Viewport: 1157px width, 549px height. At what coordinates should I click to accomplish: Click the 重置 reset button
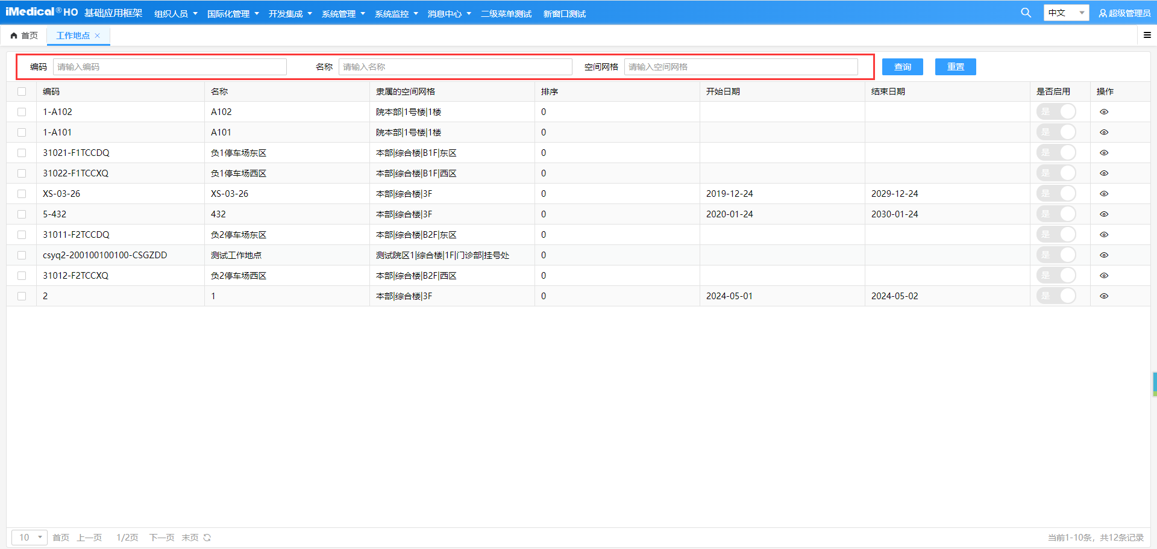[x=955, y=67]
